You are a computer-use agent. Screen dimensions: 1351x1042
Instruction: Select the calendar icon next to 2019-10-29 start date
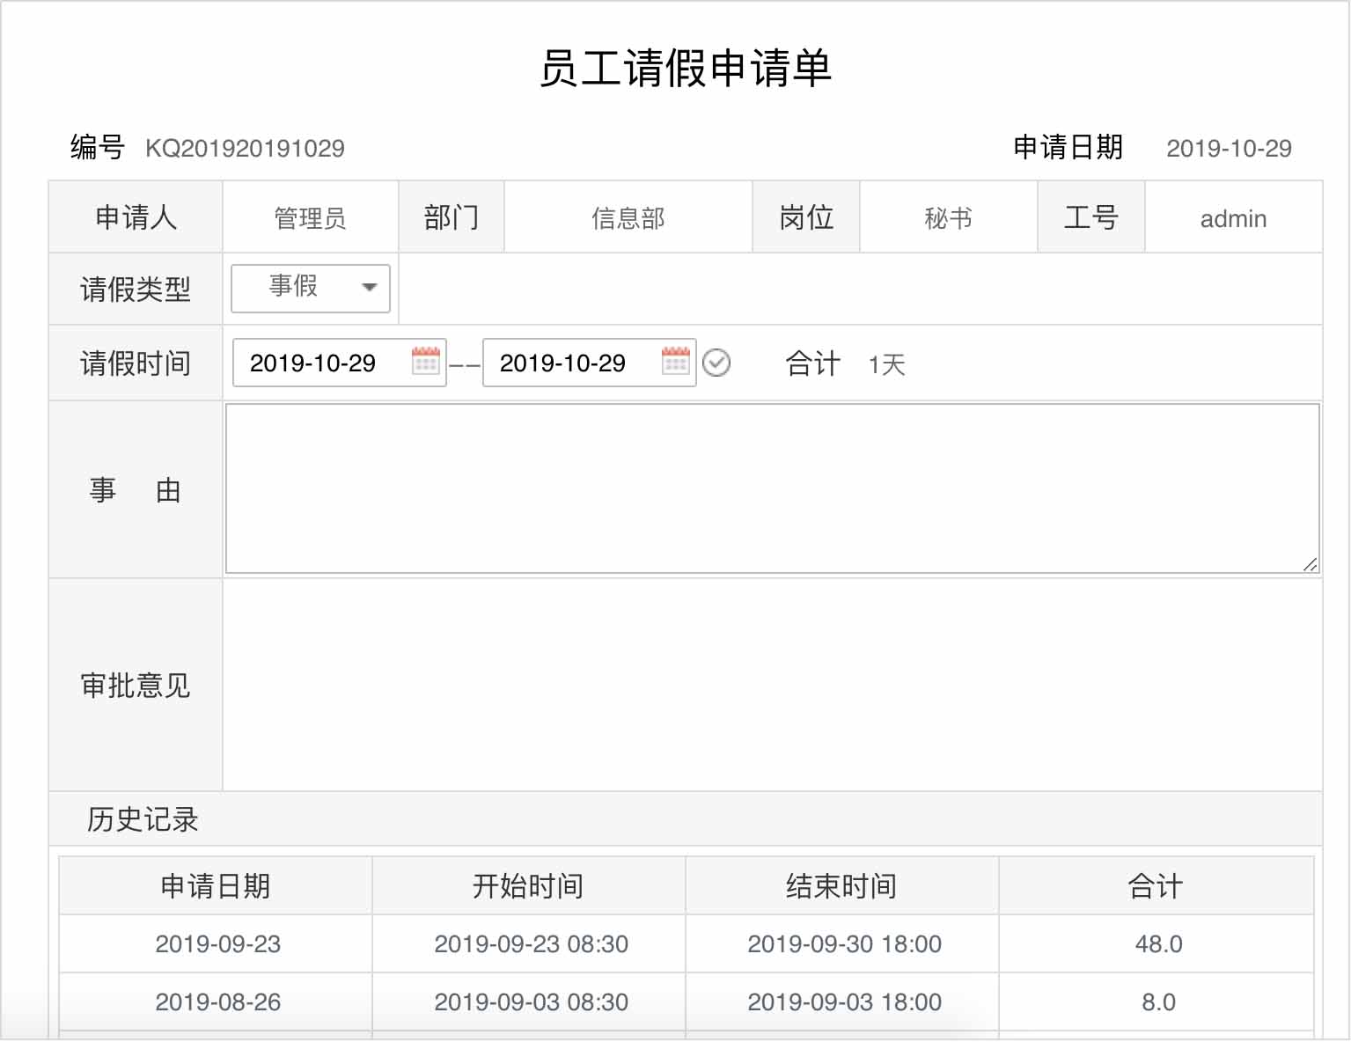(x=426, y=362)
